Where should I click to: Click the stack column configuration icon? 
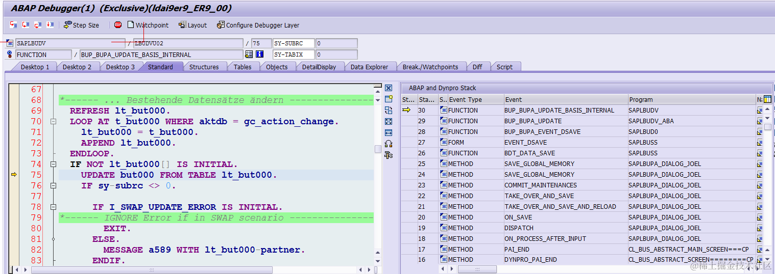pos(767,99)
